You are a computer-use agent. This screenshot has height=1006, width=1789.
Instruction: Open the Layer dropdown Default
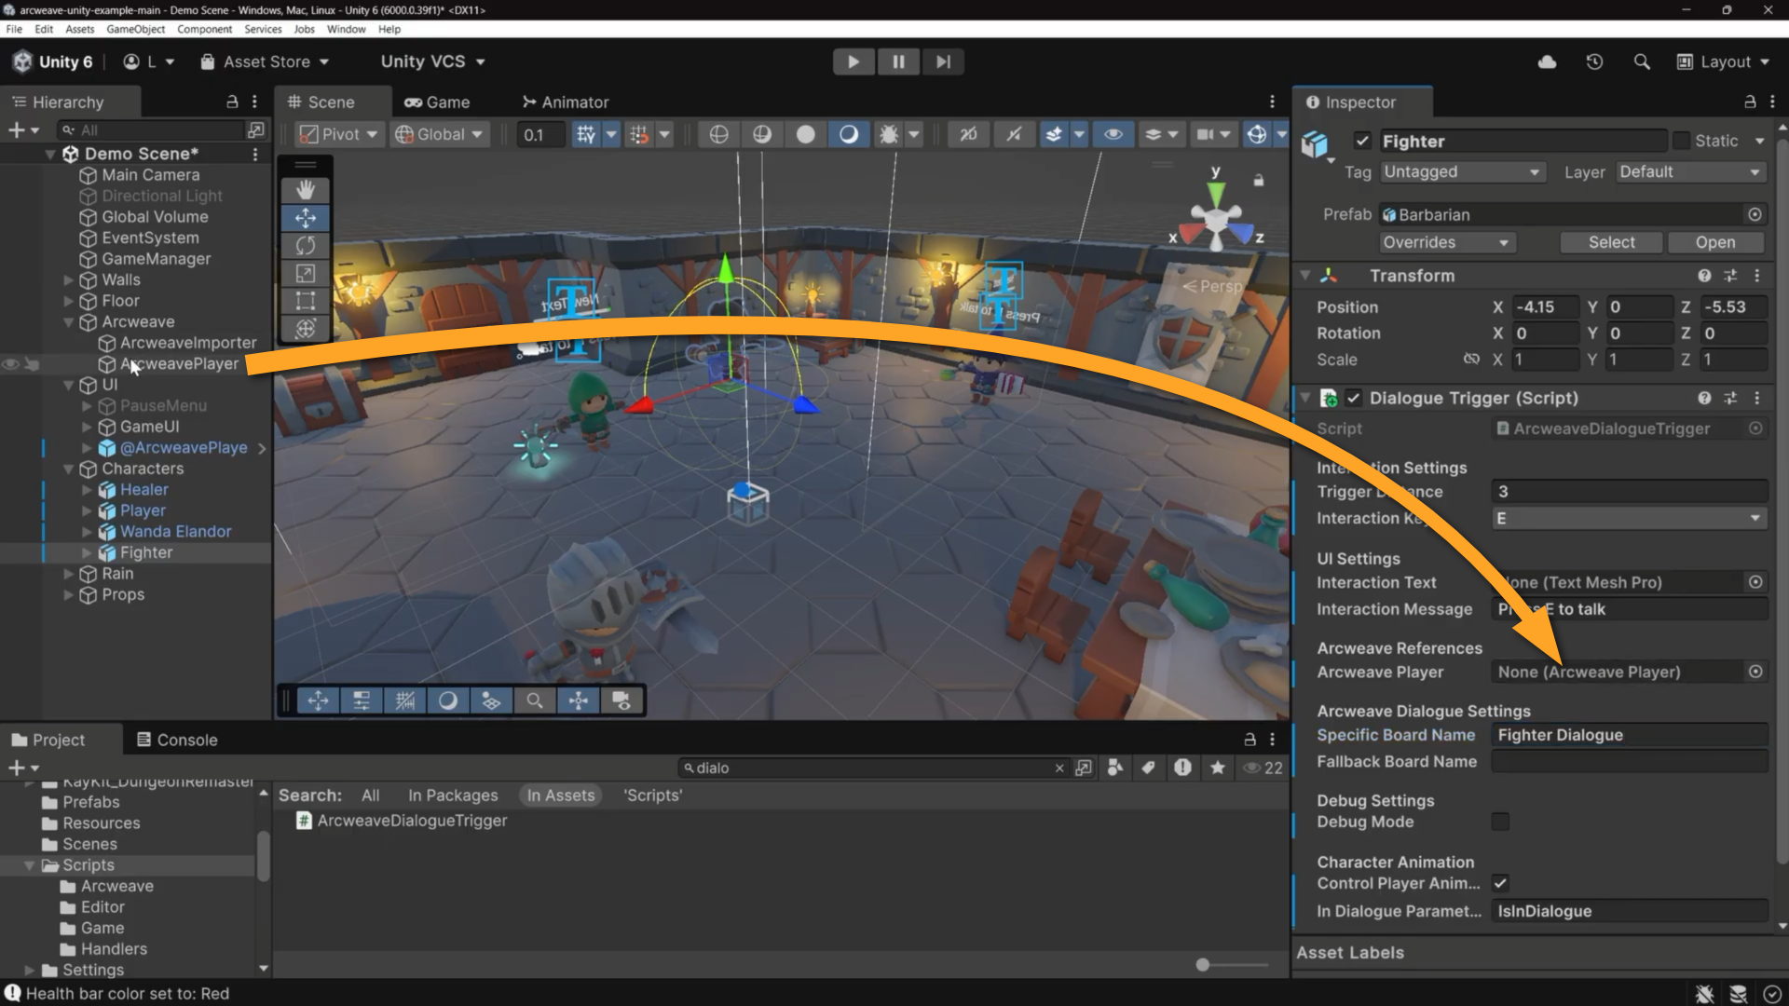[1691, 172]
